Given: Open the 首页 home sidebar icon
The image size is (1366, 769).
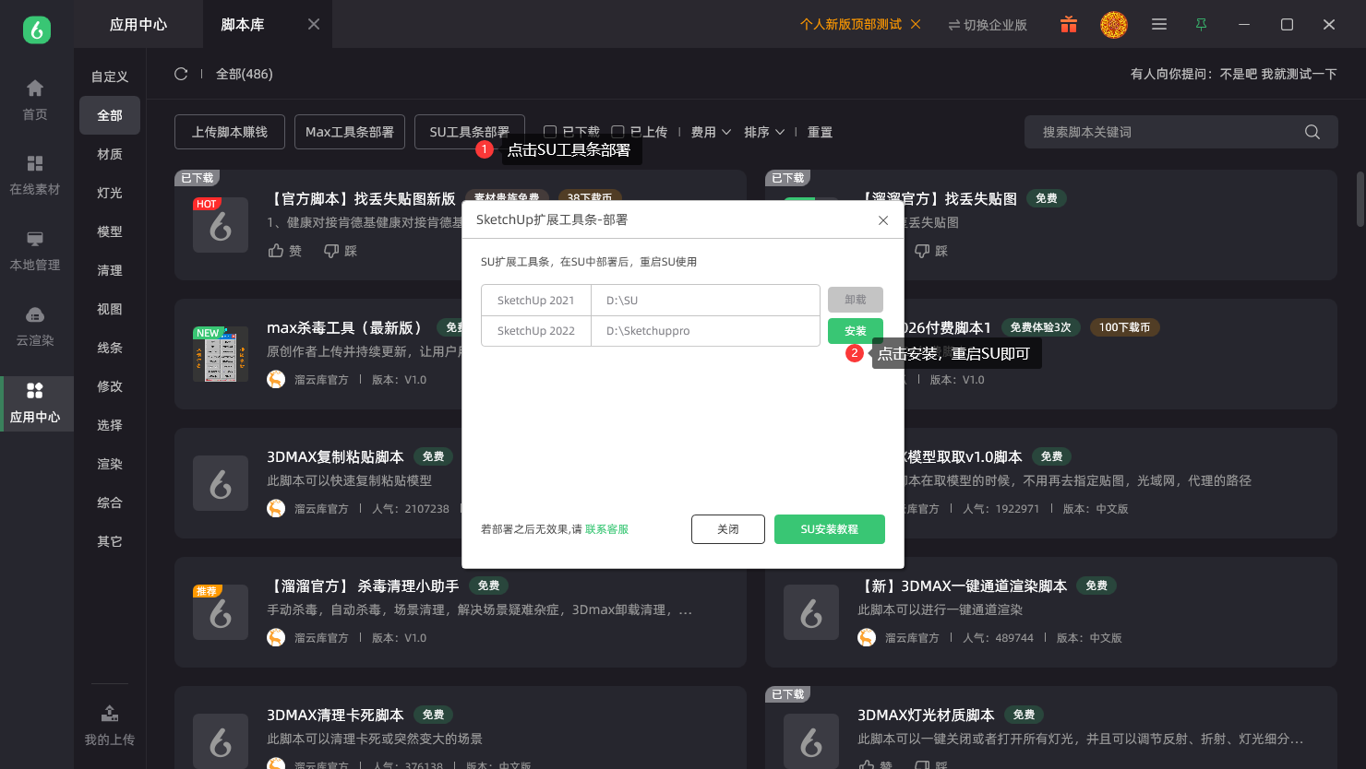Looking at the screenshot, I should pos(35,100).
